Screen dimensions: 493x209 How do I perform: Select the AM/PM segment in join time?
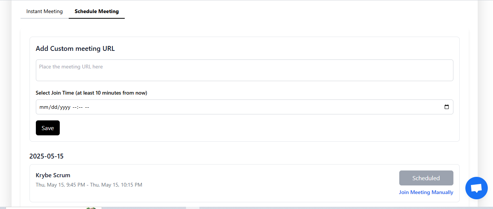(87, 107)
